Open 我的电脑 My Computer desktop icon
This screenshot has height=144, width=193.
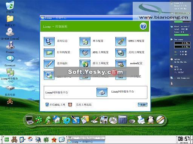(10, 91)
